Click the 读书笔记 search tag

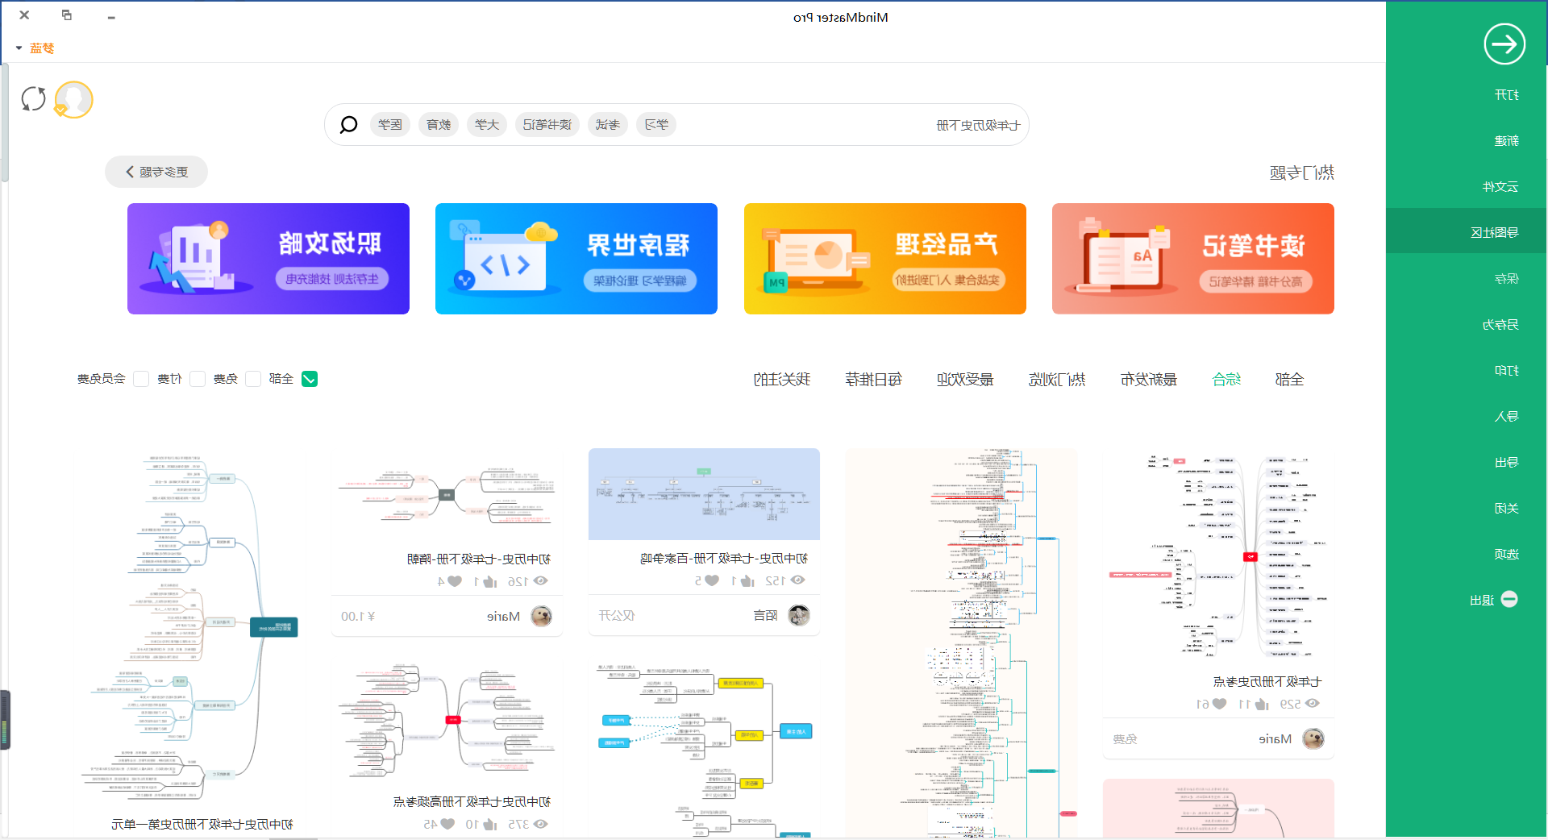[547, 125]
